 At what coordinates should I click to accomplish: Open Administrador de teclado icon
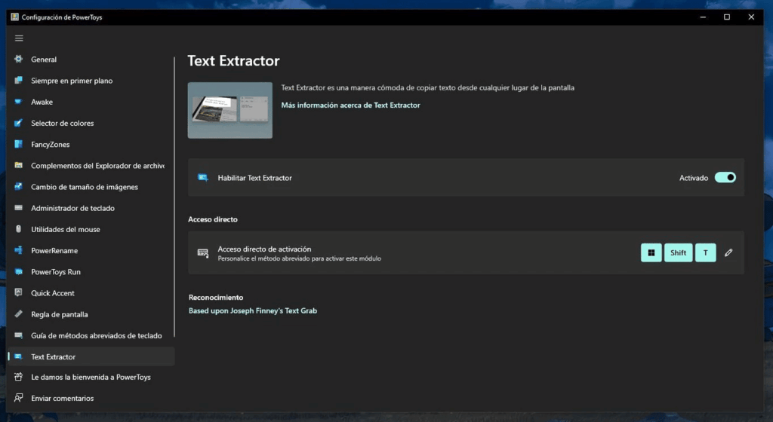tap(19, 208)
